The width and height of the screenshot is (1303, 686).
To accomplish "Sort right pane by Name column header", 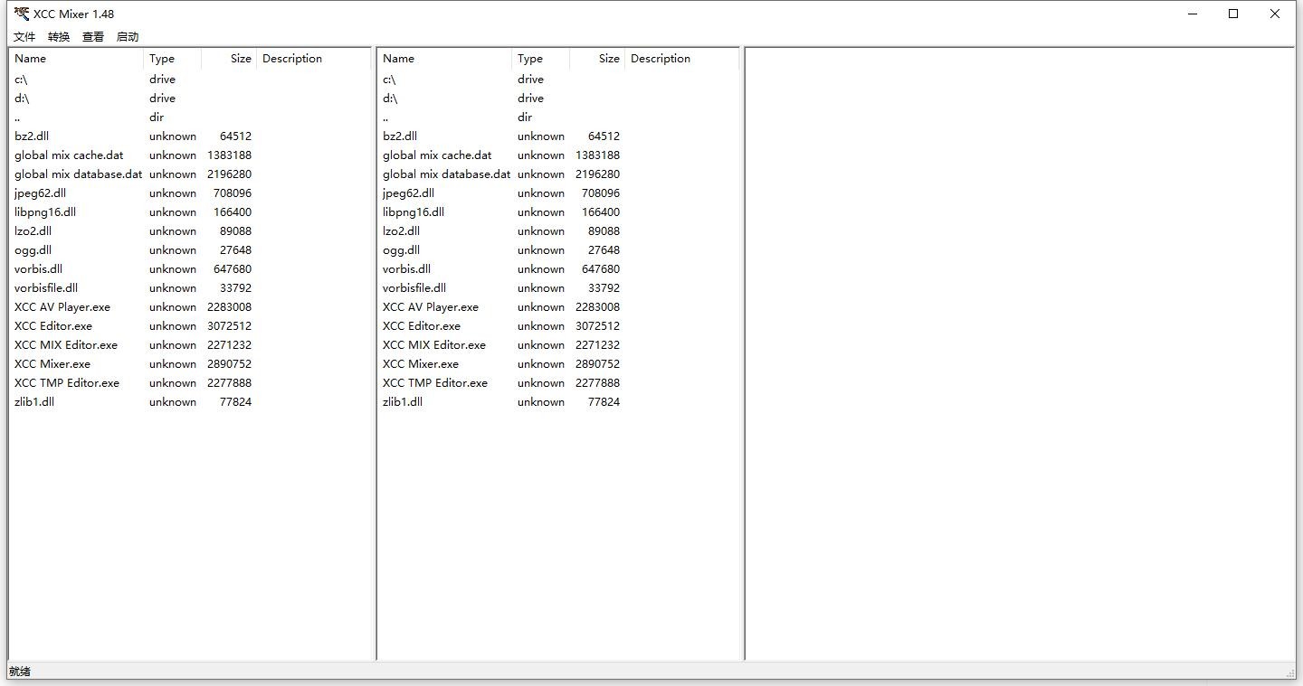I will click(444, 59).
